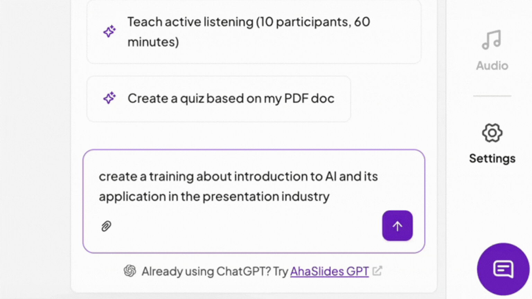The height and width of the screenshot is (299, 532).
Task: Click the Already using ChatGPT footer text
Action: click(x=215, y=271)
